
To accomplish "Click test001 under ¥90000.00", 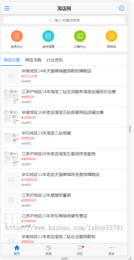I will pyautogui.click(x=26, y=164).
